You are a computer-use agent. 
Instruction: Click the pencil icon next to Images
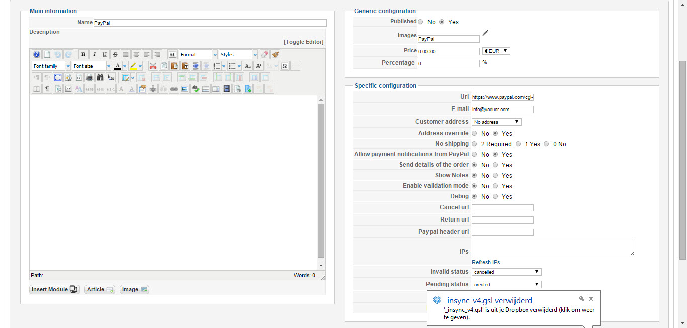tap(485, 33)
